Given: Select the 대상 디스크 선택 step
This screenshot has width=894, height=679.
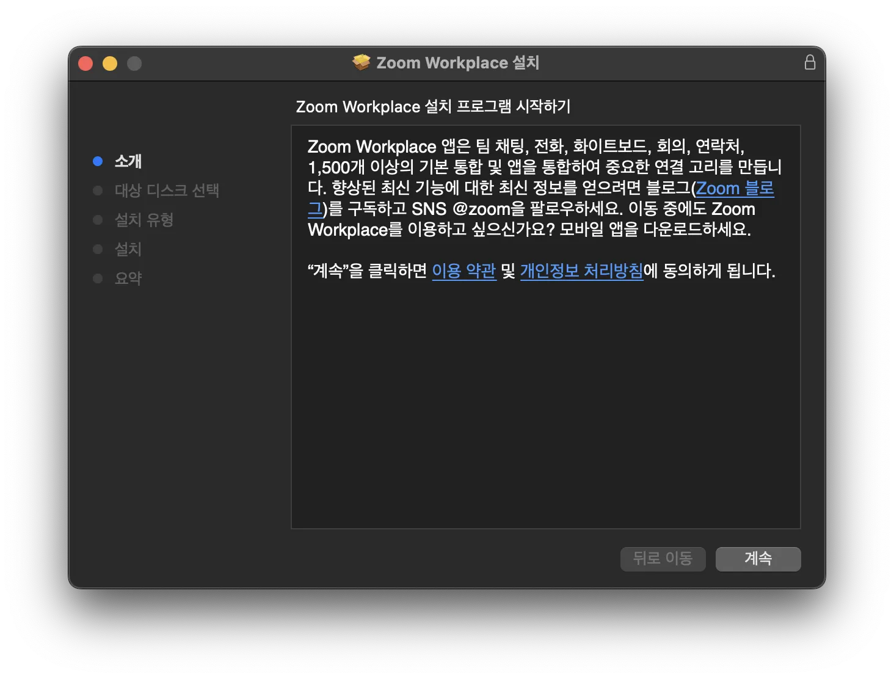Looking at the screenshot, I should tap(167, 191).
